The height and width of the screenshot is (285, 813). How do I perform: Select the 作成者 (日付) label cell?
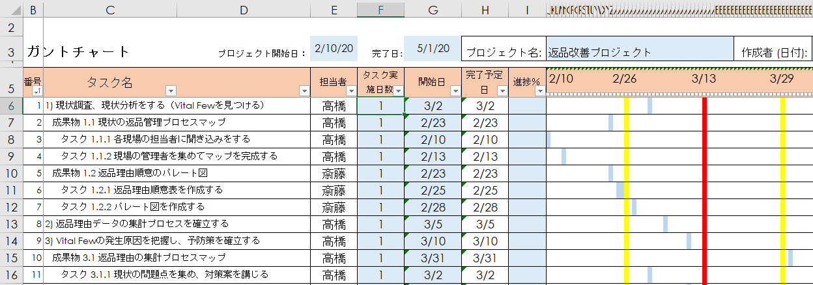[x=773, y=52]
